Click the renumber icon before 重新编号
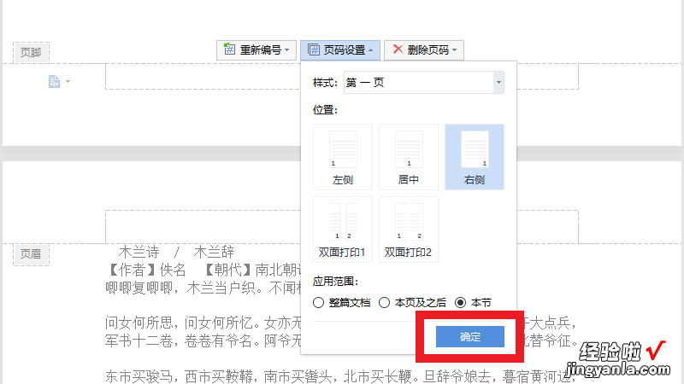This screenshot has width=684, height=384. 229,49
